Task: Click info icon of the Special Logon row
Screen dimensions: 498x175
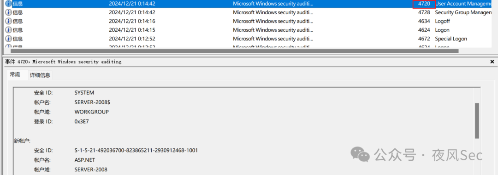Action: (9, 39)
